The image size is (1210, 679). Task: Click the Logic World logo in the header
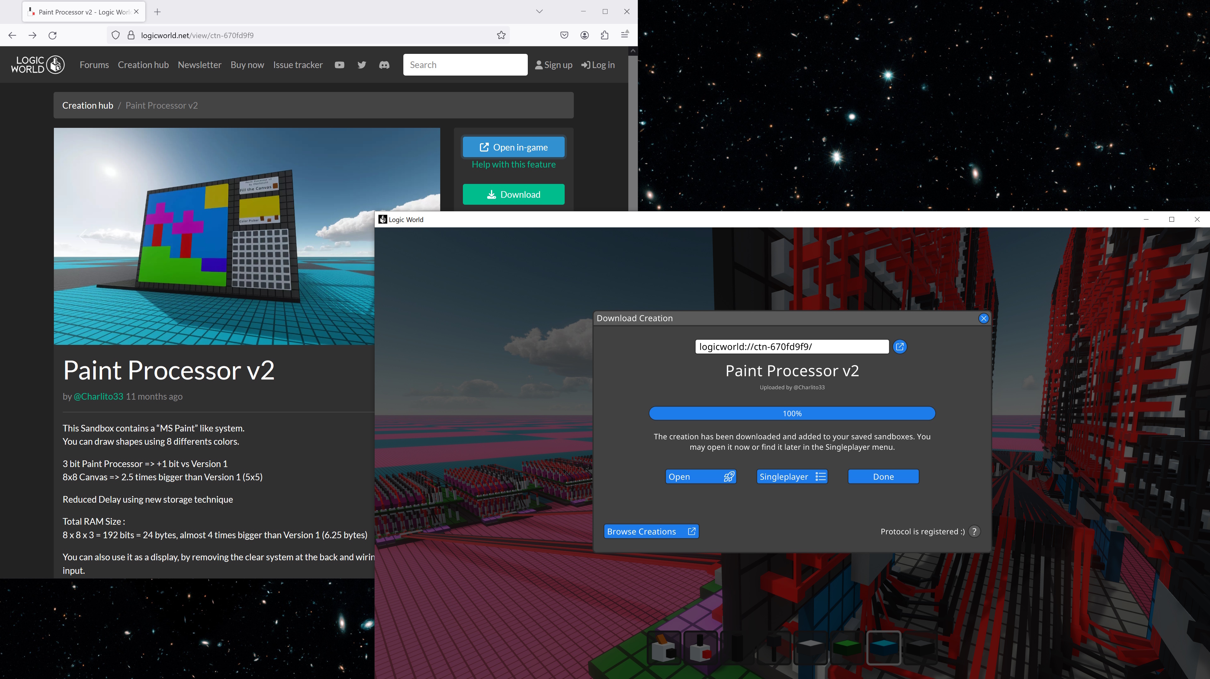click(37, 64)
